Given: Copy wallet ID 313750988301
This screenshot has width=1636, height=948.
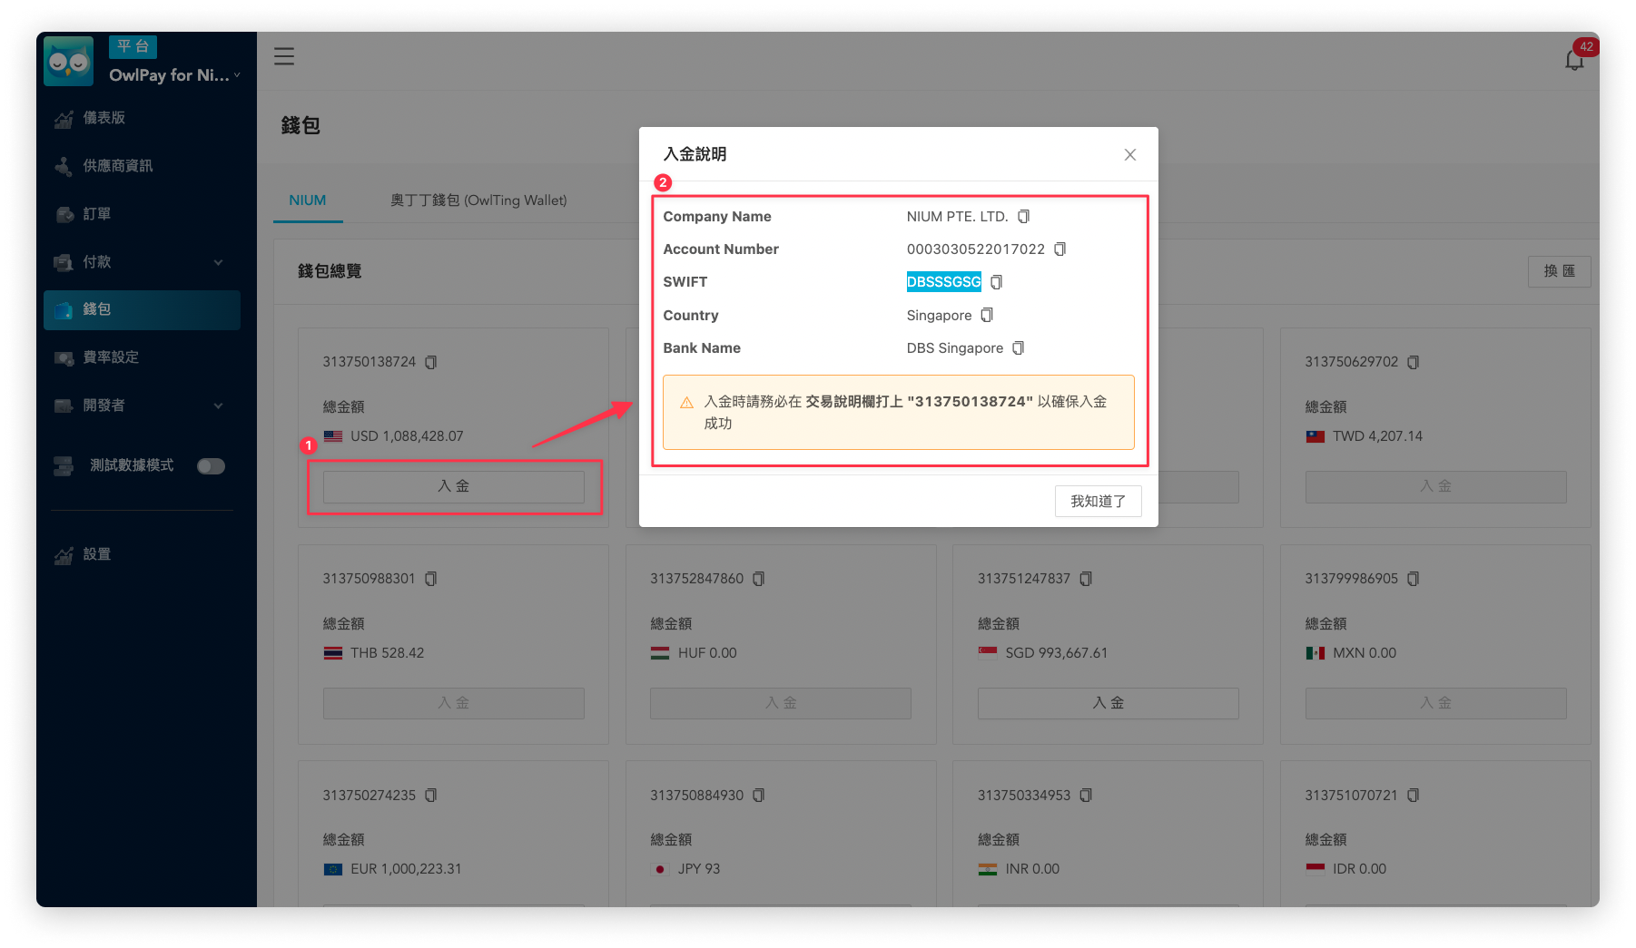Looking at the screenshot, I should pyautogui.click(x=431, y=579).
